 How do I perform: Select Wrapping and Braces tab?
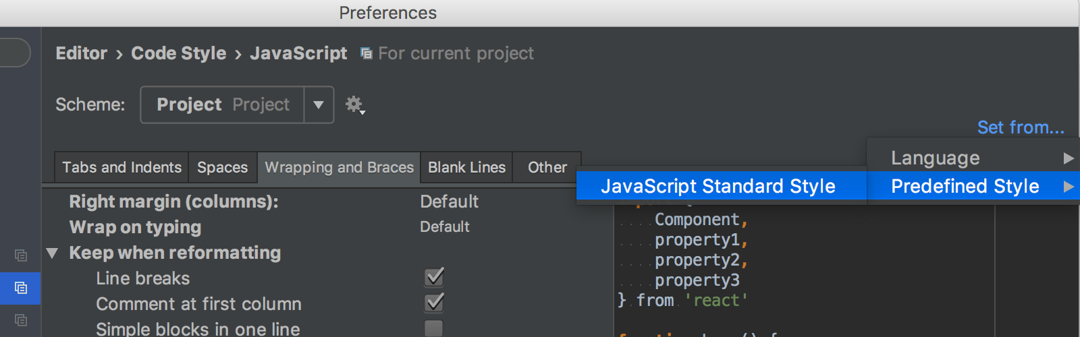pos(339,167)
